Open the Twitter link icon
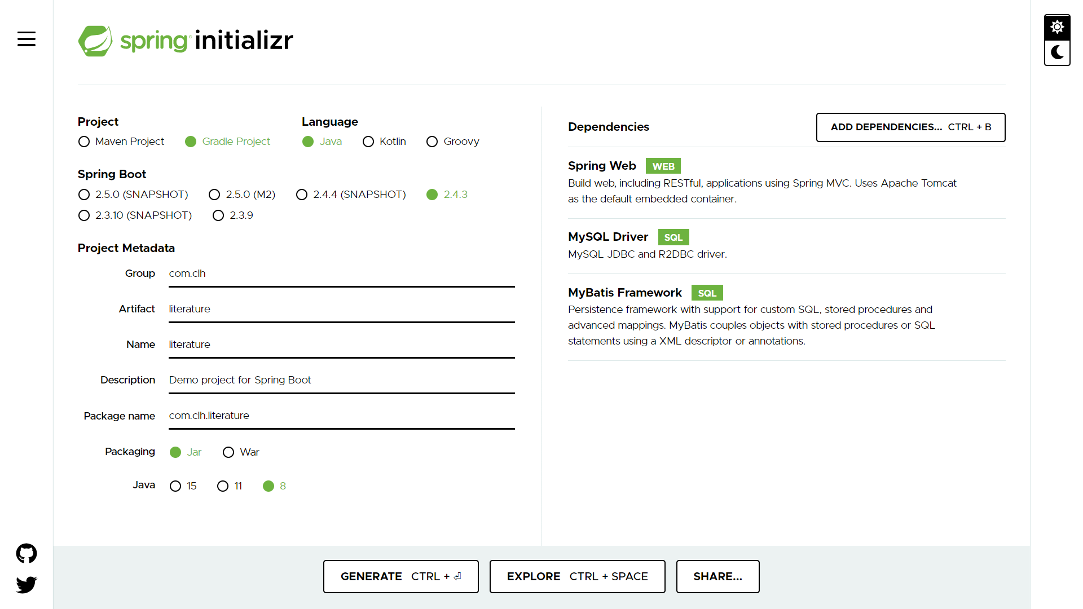Screen dimensions: 1083x609 pos(27,584)
